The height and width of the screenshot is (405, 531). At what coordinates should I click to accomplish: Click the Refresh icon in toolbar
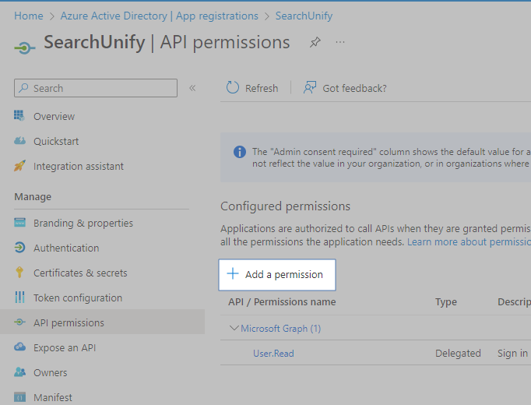[x=233, y=88]
